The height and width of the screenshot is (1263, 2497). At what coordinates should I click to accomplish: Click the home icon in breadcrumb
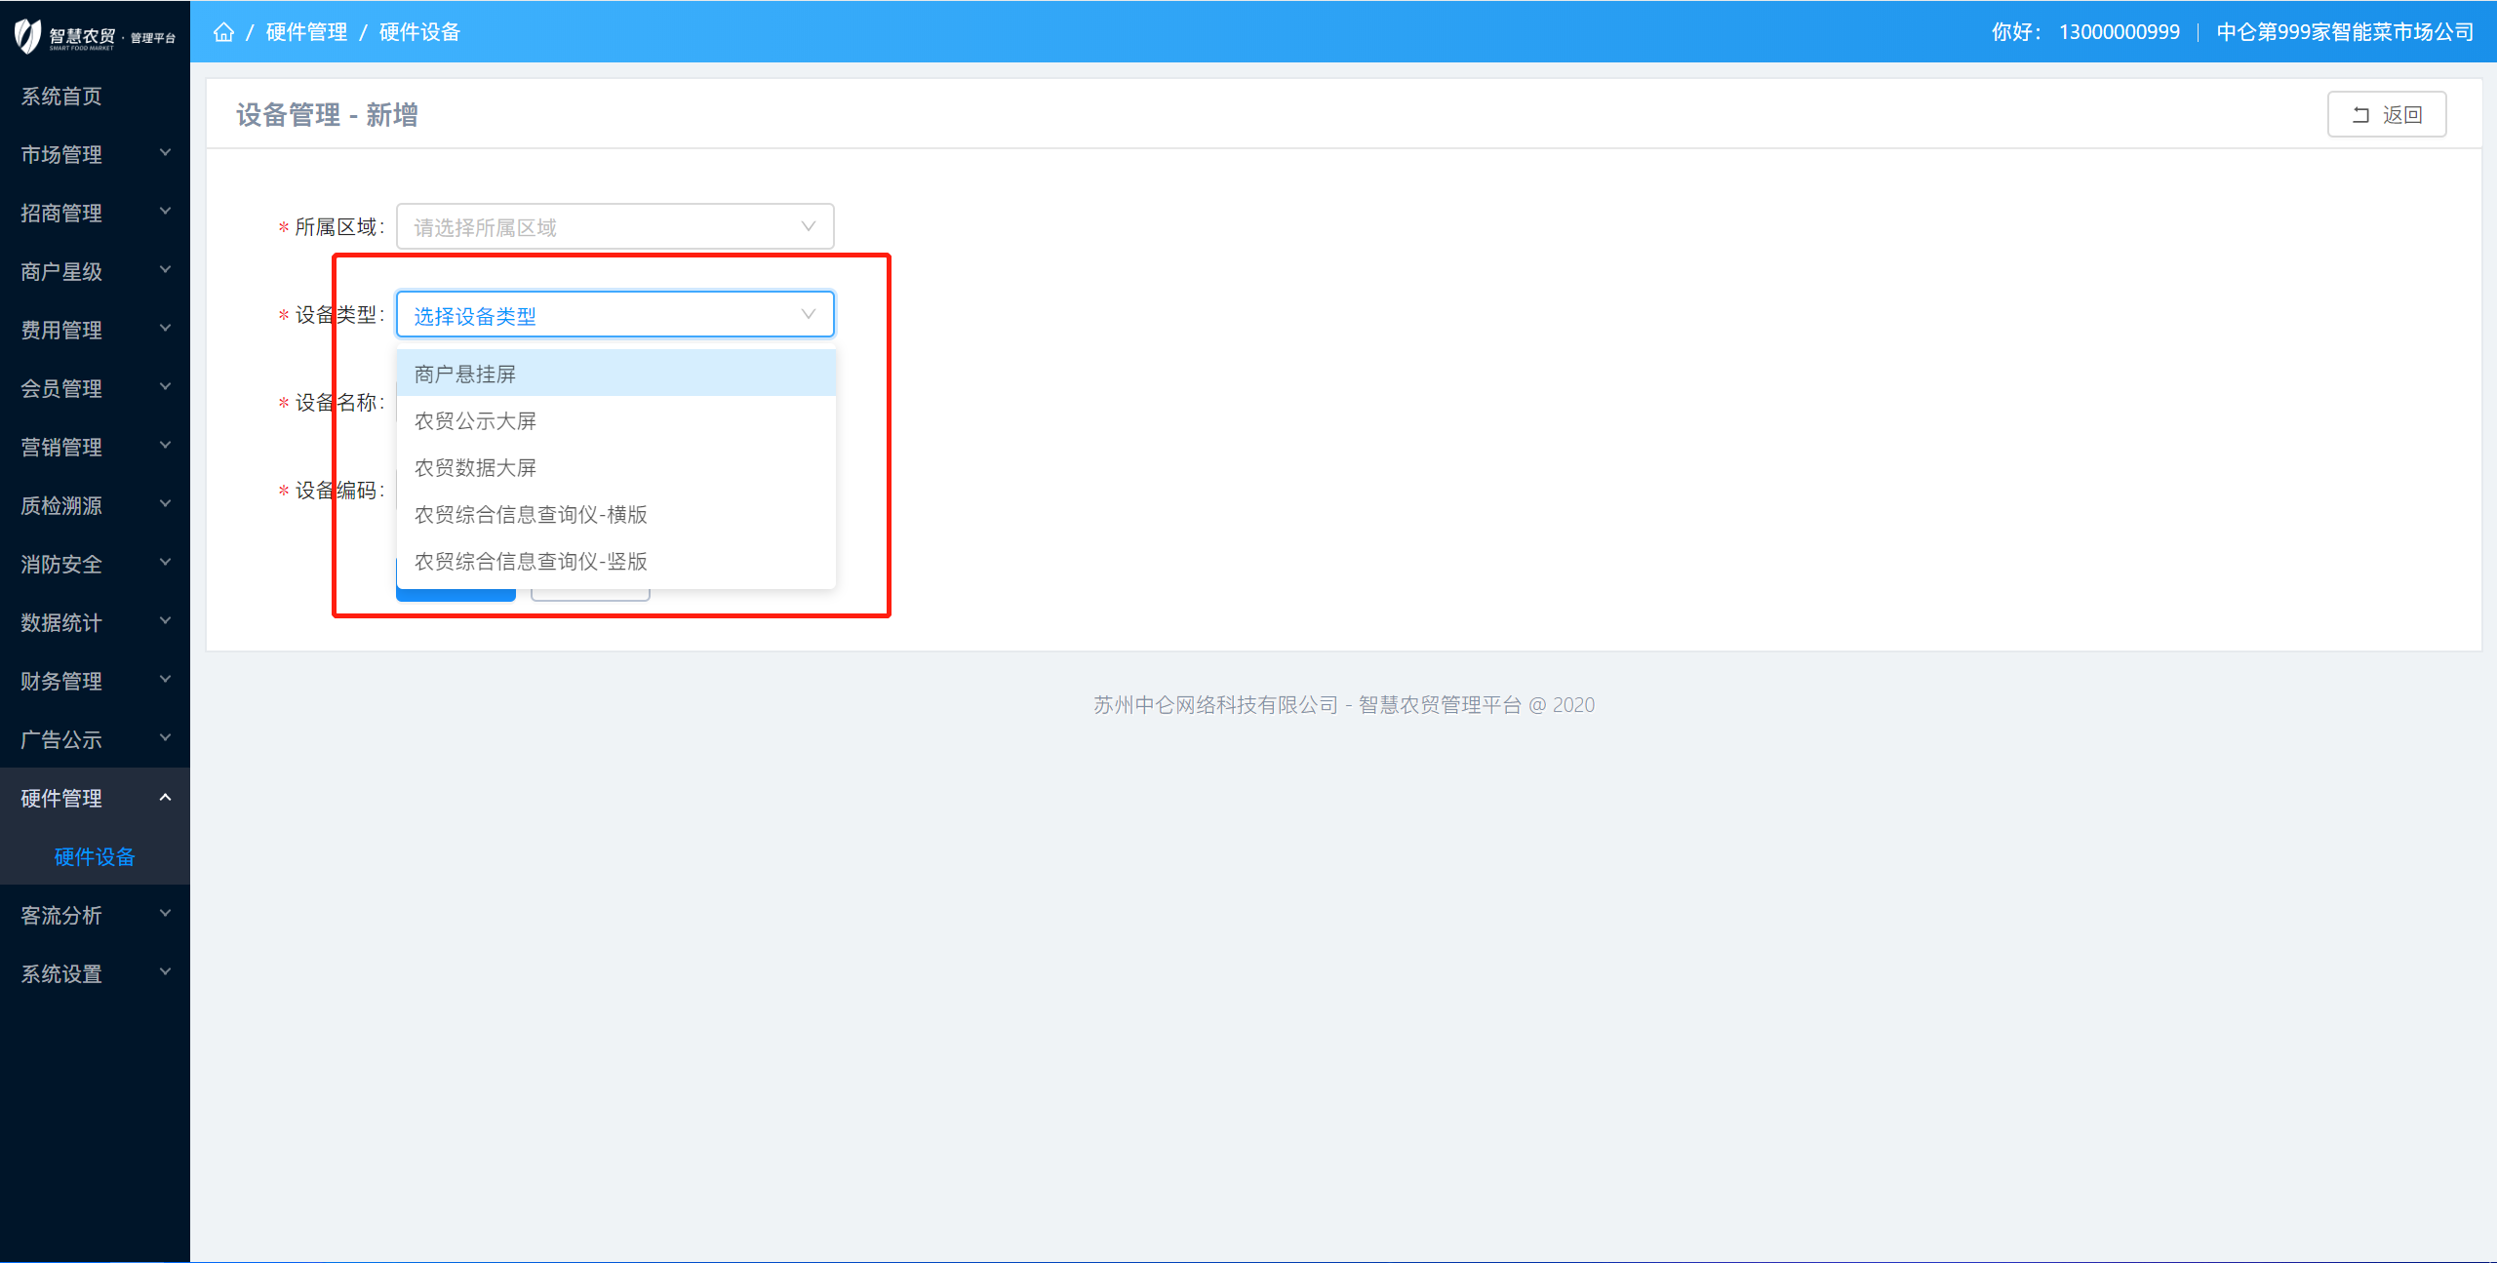click(223, 32)
